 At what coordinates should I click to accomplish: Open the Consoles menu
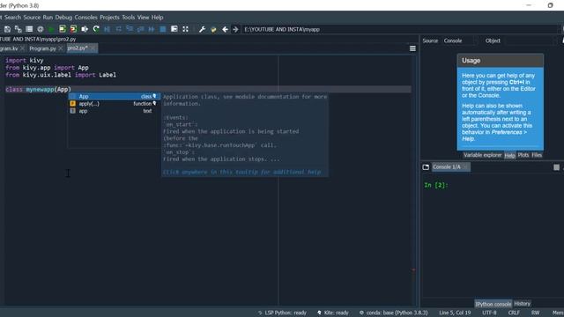(x=85, y=18)
